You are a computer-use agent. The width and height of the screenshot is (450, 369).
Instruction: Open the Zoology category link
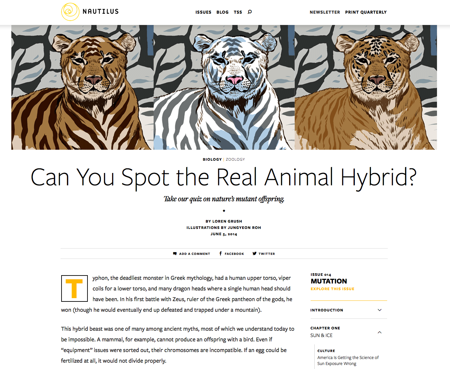[235, 159]
